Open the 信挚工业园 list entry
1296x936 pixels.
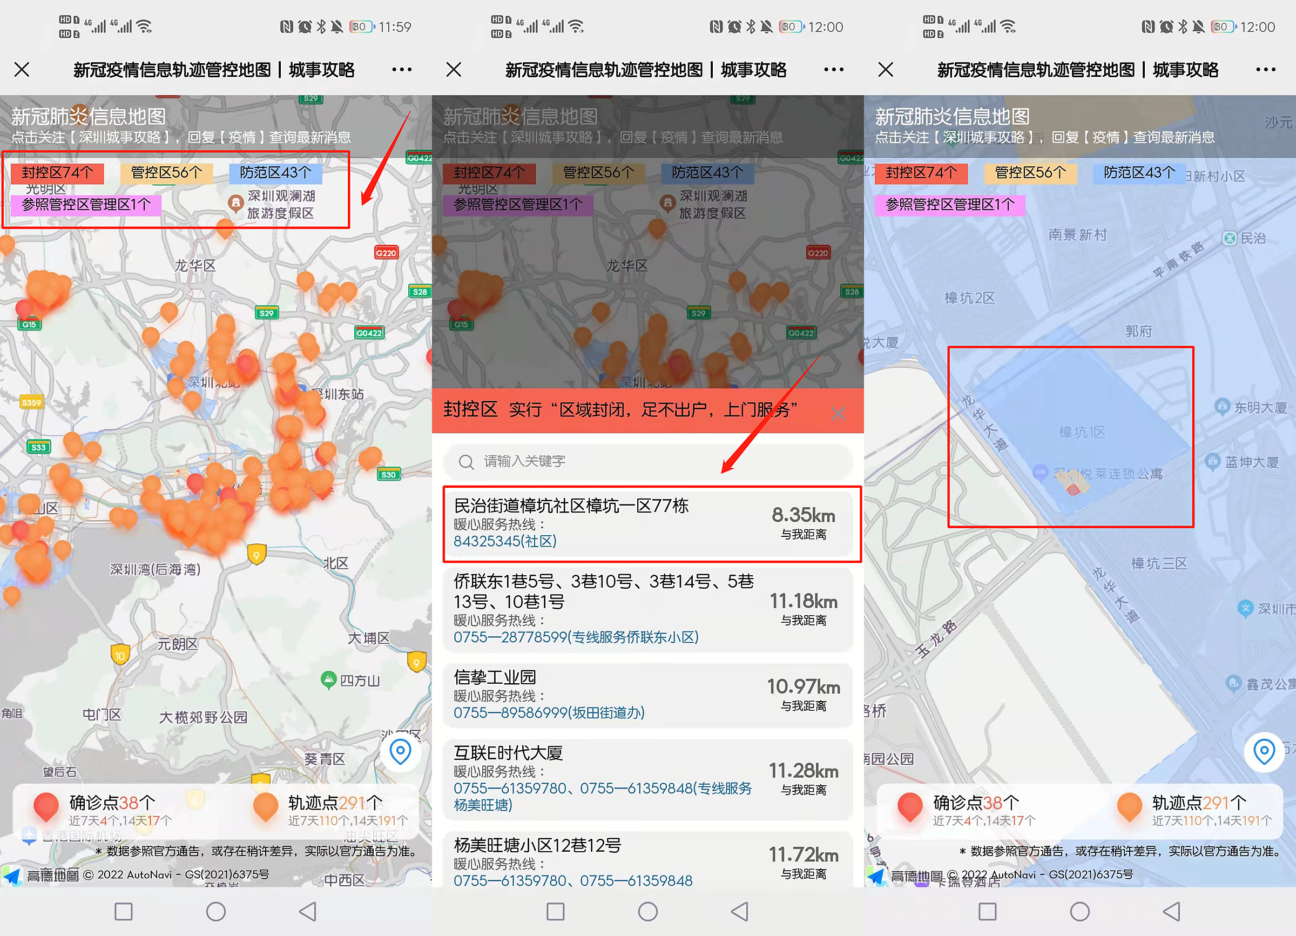coord(648,696)
